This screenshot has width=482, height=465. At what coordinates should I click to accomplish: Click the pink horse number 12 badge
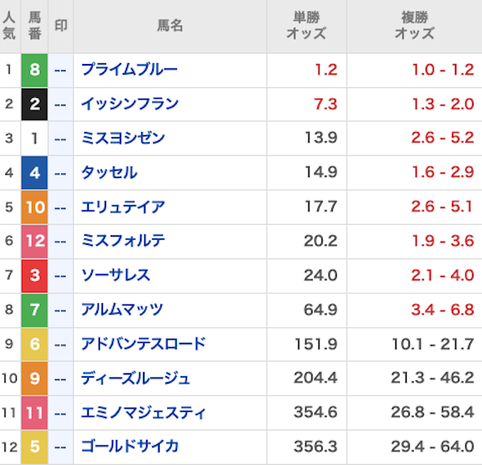pyautogui.click(x=35, y=241)
